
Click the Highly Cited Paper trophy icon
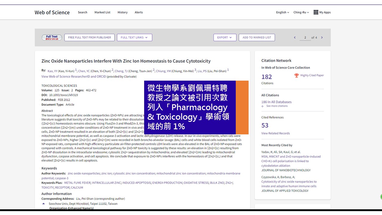[296, 76]
